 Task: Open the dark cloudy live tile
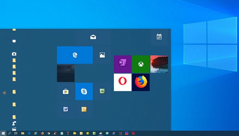point(66,73)
